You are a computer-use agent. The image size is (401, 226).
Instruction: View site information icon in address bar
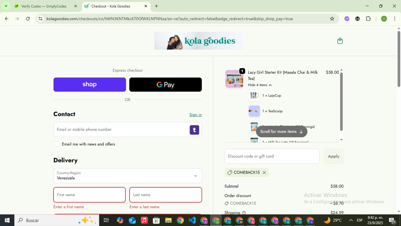pos(40,19)
